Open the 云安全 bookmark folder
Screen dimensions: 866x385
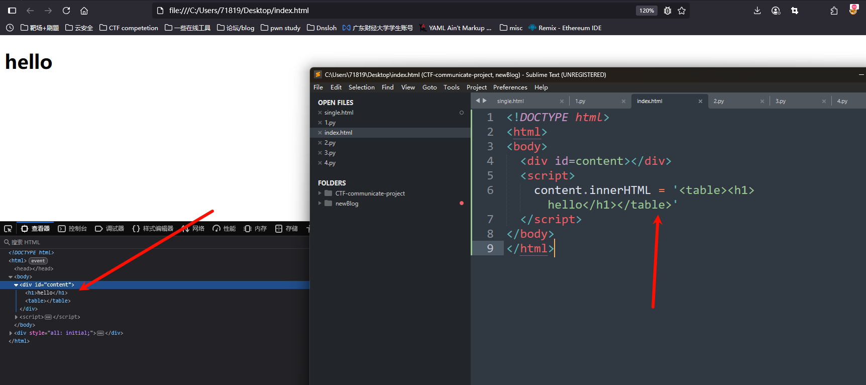click(79, 28)
